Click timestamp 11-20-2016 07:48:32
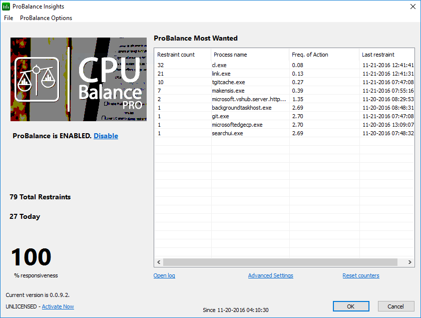421x318 pixels. click(x=388, y=133)
